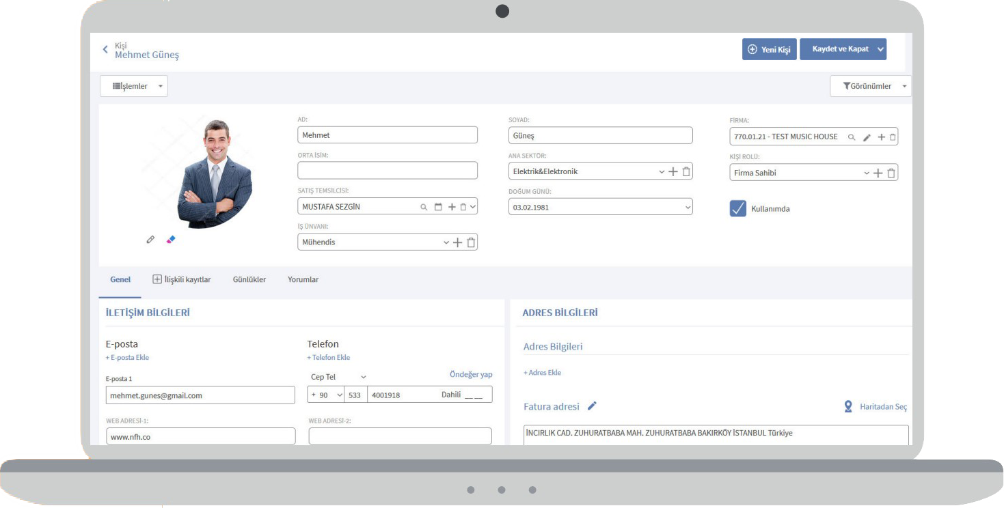Click search icon in Satış Temsilcisi field
This screenshot has width=1004, height=508.
(424, 207)
